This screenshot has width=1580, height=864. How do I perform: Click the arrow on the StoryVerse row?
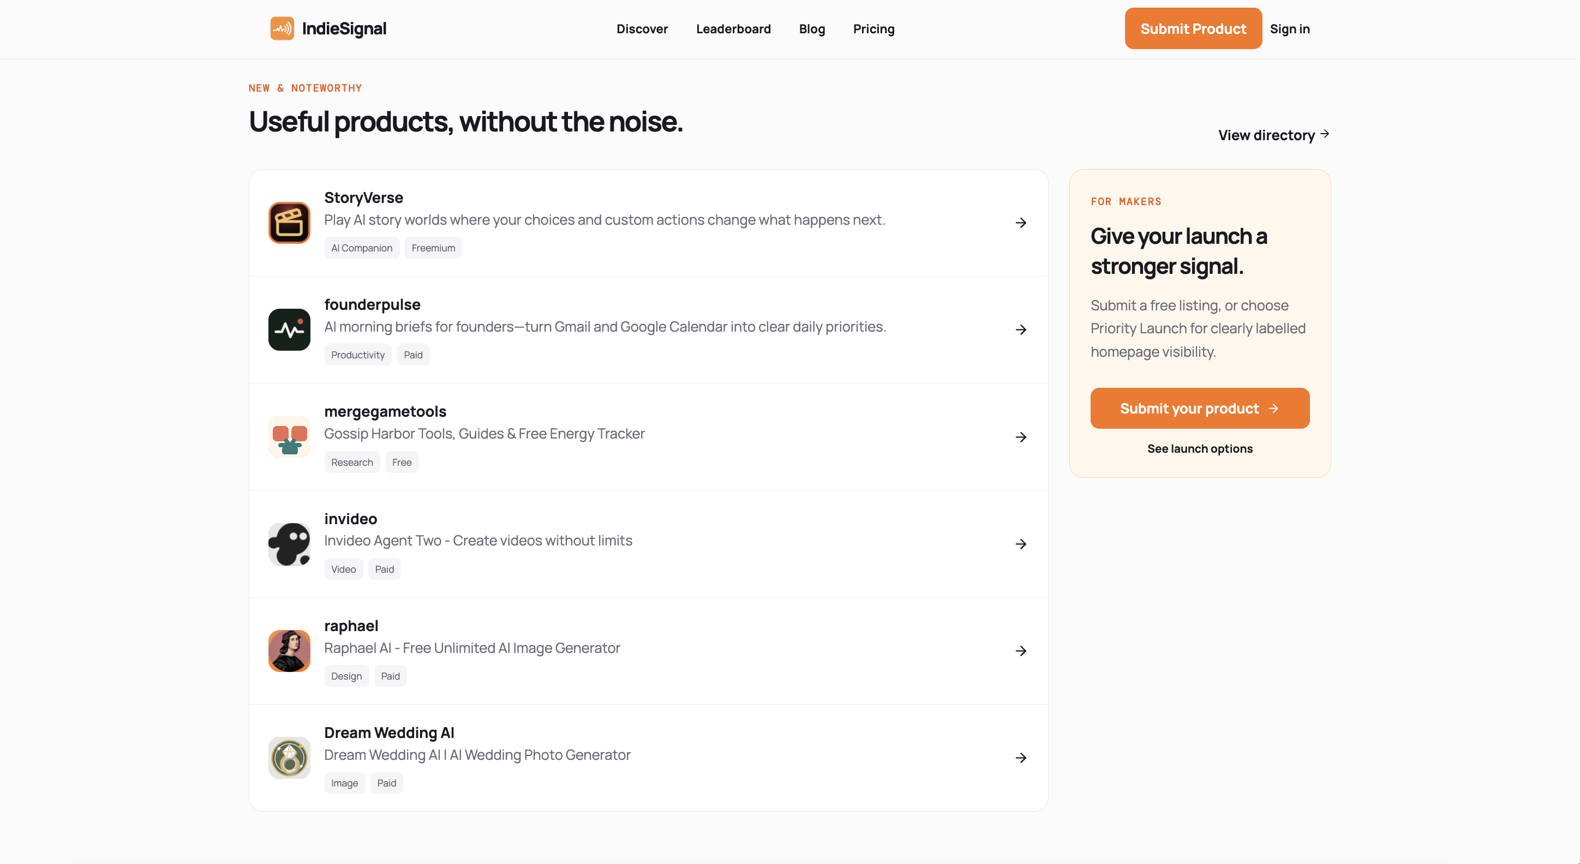(x=1021, y=223)
